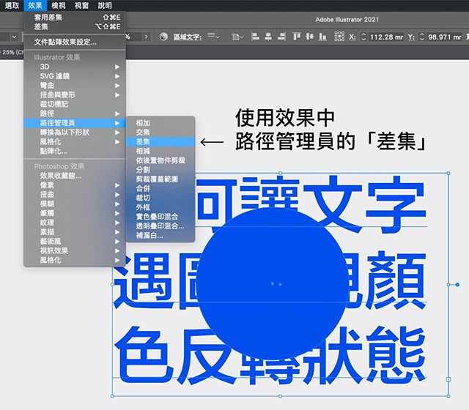Open the 檢視 menu
This screenshot has height=410, width=469.
(59, 5)
